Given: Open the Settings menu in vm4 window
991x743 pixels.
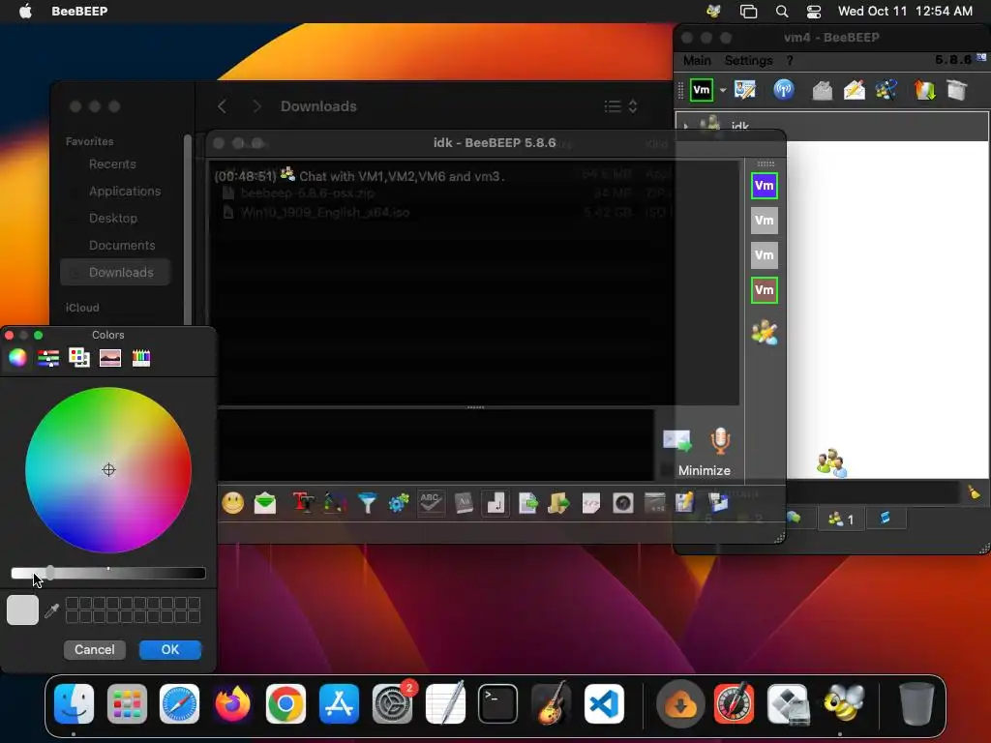Looking at the screenshot, I should coord(748,60).
